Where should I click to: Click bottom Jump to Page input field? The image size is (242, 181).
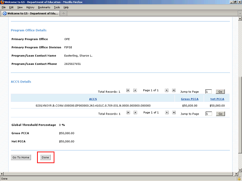pos(209,114)
